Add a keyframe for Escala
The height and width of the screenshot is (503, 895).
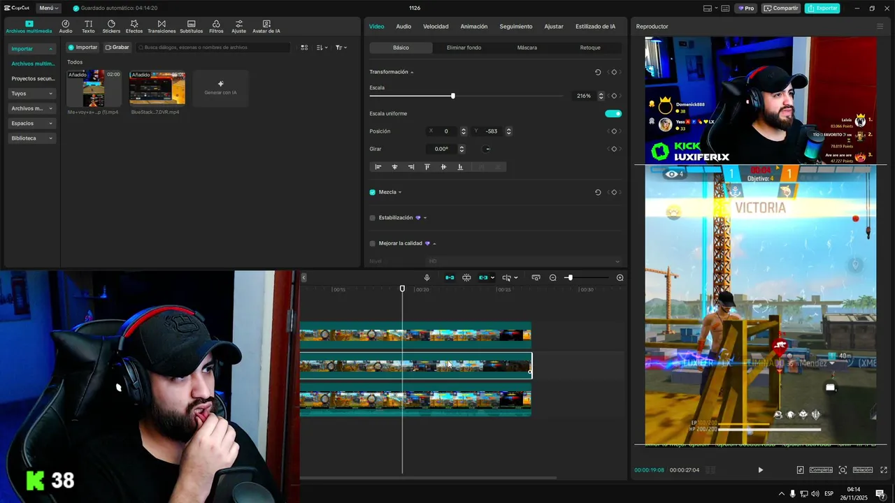(614, 96)
